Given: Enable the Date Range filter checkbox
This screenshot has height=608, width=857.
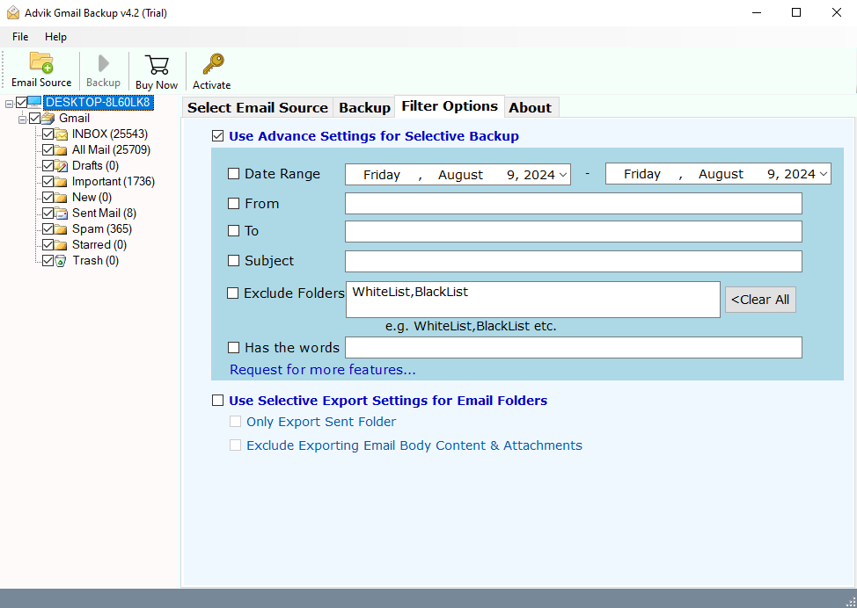Looking at the screenshot, I should coord(233,174).
